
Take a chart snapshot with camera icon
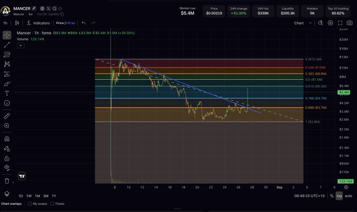pos(350,23)
